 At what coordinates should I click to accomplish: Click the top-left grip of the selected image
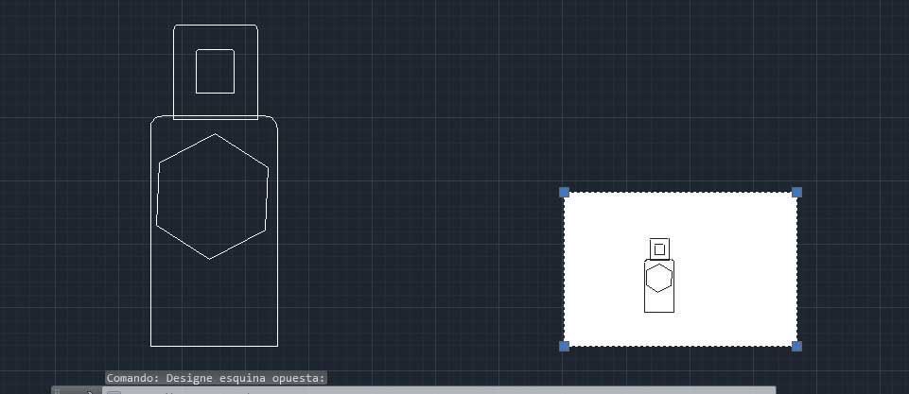pos(565,193)
